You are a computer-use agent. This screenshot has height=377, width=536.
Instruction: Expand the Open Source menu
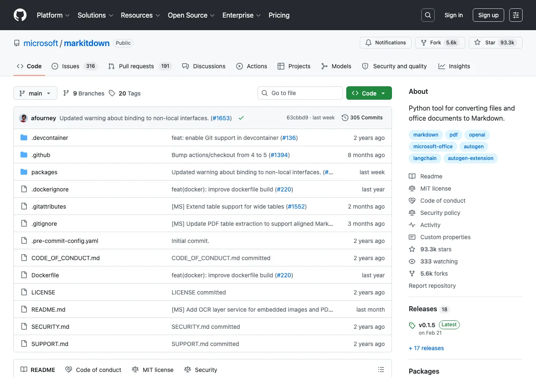(x=191, y=15)
